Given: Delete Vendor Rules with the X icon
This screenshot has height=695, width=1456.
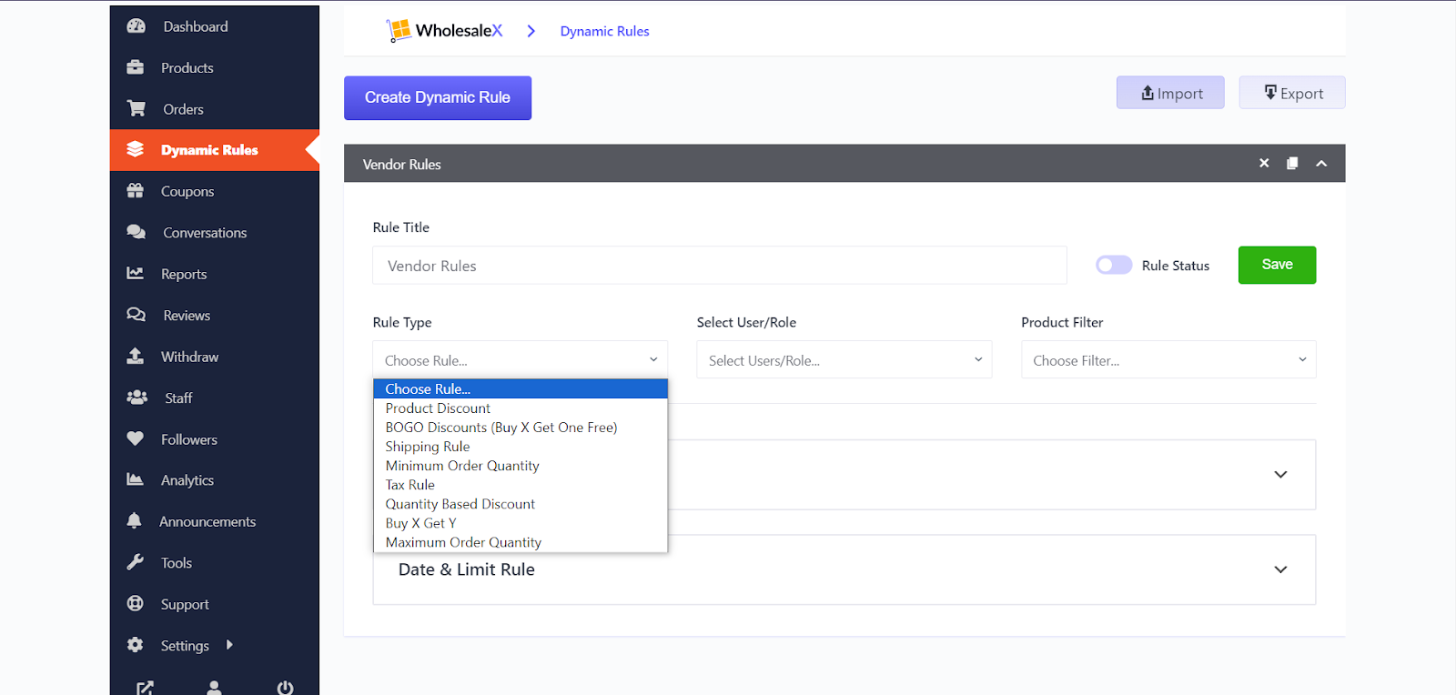Looking at the screenshot, I should click(x=1264, y=163).
